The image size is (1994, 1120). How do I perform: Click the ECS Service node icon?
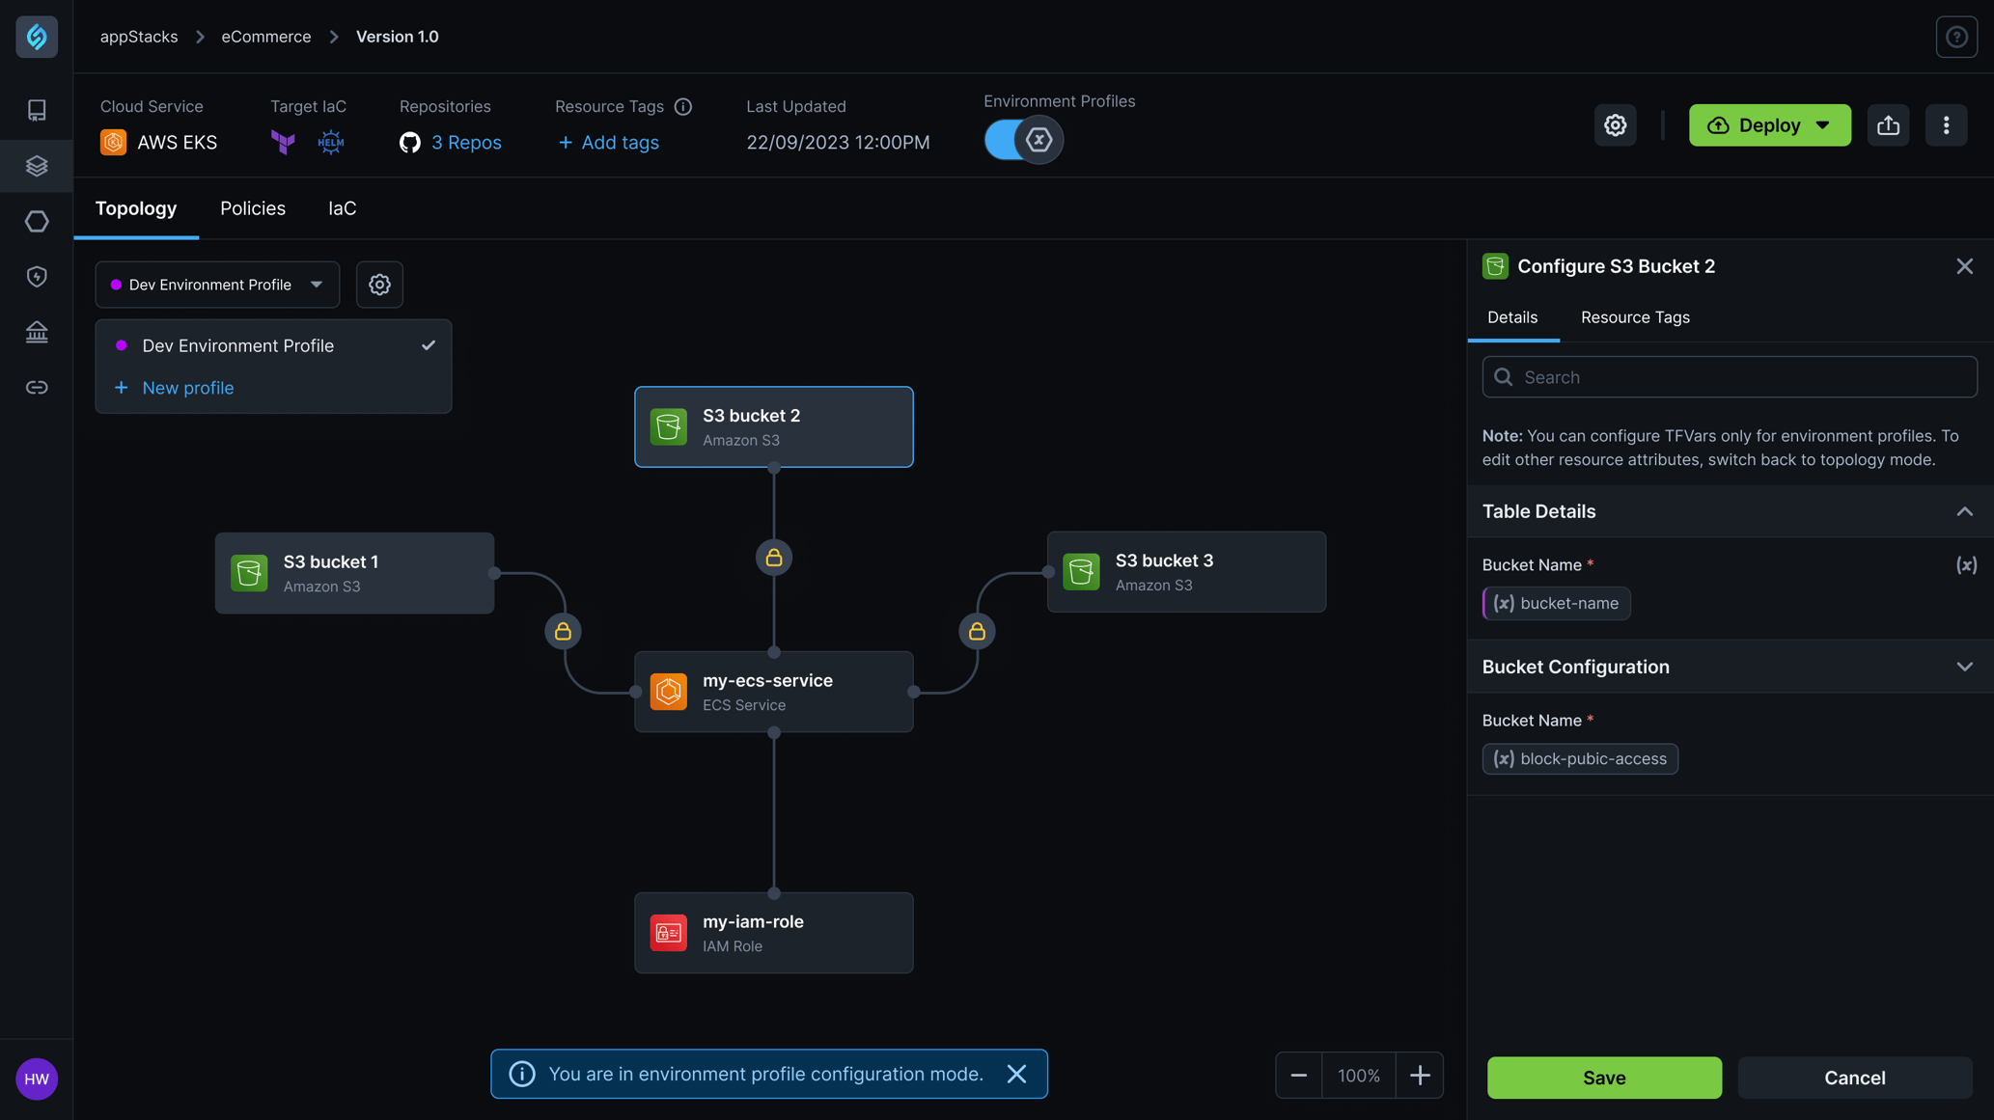tap(668, 692)
